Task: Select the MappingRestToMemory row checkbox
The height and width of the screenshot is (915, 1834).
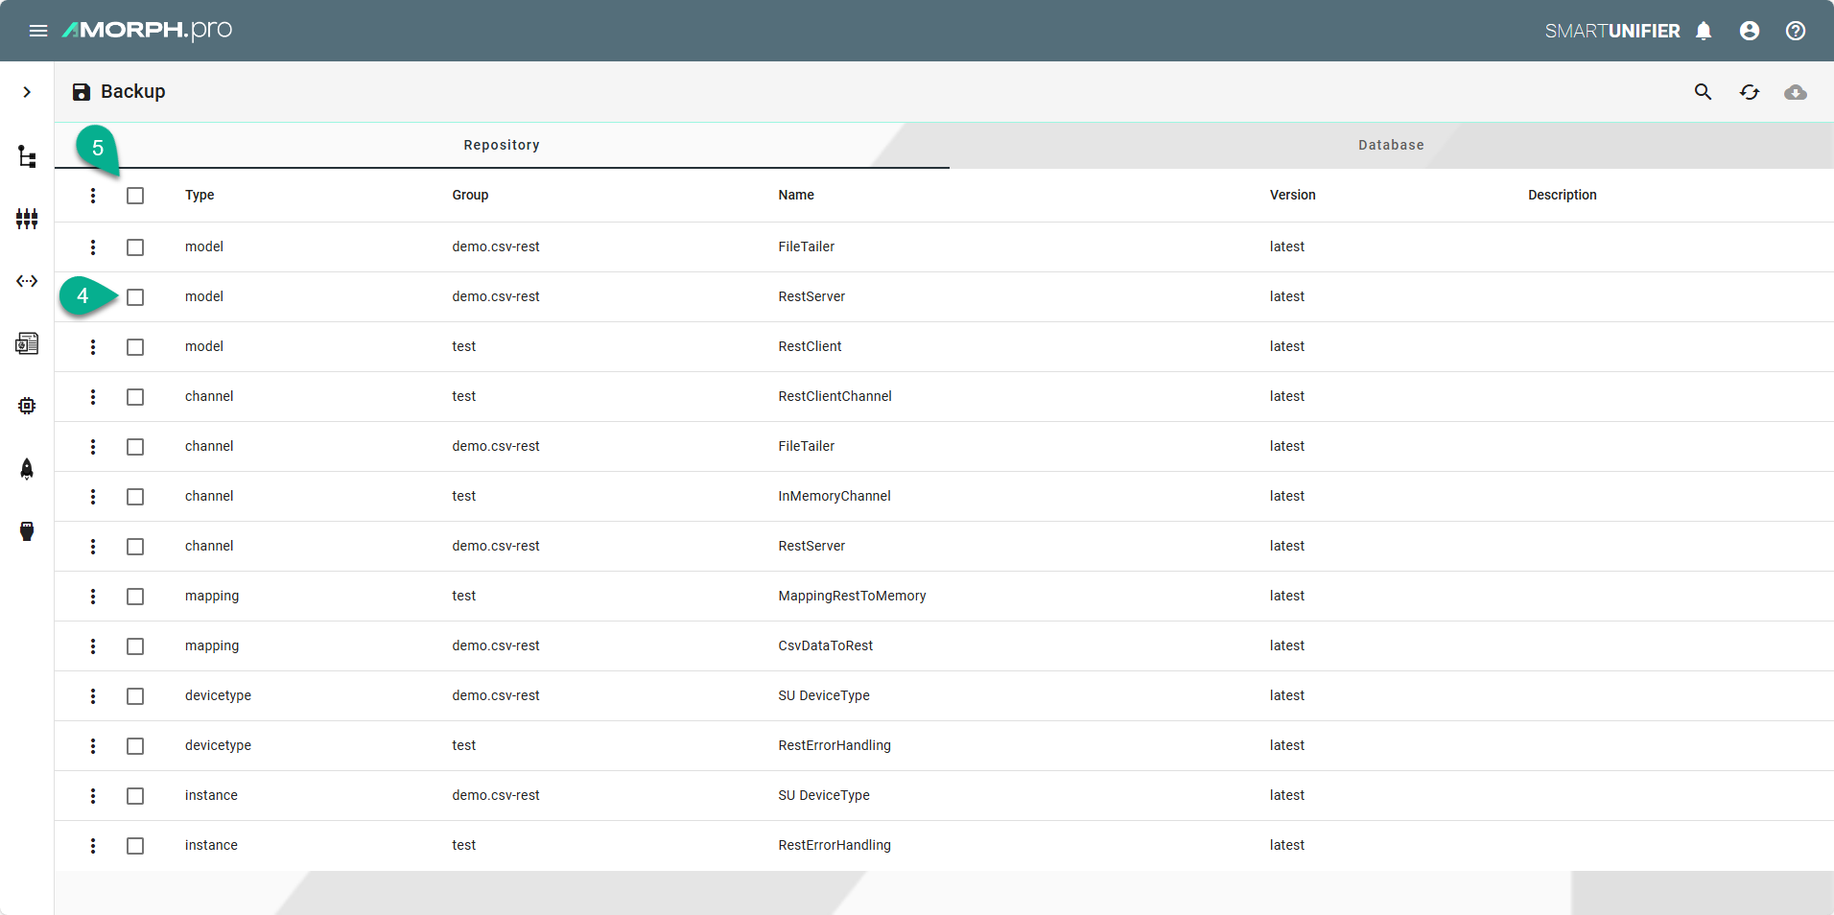Action: click(x=135, y=597)
